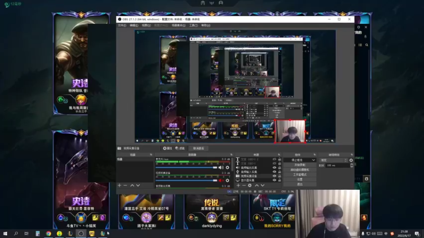This screenshot has height=238, width=424.
Task: Add a new scene with plus icon
Action: (x=119, y=186)
